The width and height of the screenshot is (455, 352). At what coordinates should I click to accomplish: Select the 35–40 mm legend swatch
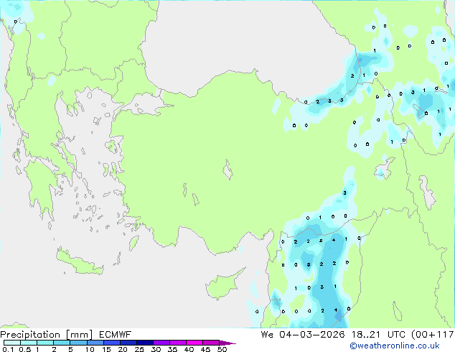(x=178, y=343)
